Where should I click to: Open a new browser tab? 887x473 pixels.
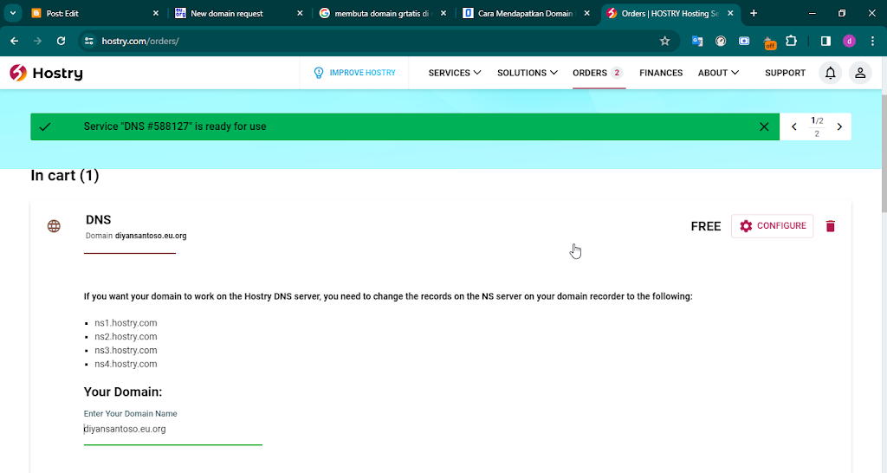(753, 13)
